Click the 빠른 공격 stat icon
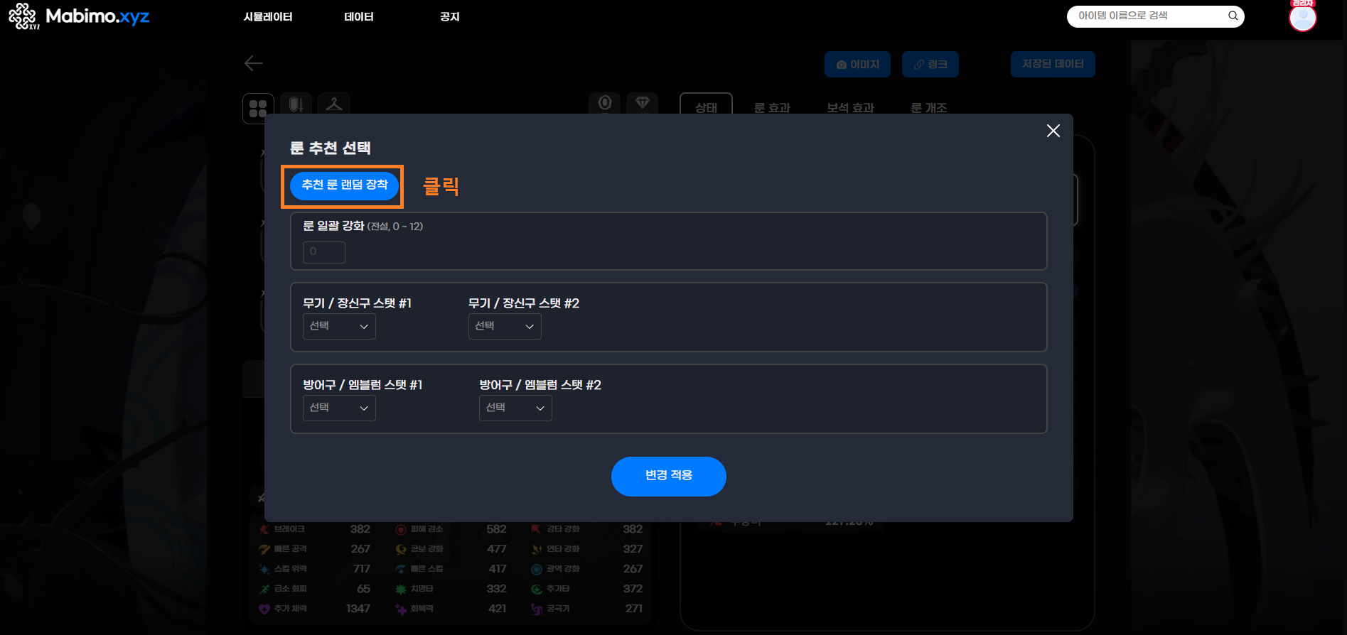 (264, 549)
